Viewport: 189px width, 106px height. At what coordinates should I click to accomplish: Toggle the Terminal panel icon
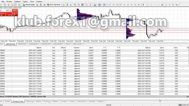tap(16, 5)
